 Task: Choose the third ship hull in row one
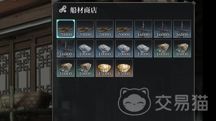click(105, 29)
